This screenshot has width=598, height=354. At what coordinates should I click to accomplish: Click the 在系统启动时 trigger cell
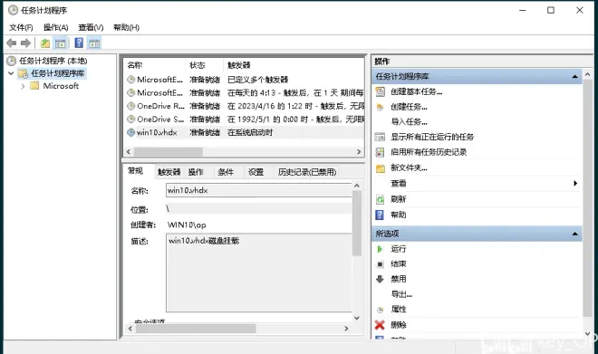coord(250,132)
